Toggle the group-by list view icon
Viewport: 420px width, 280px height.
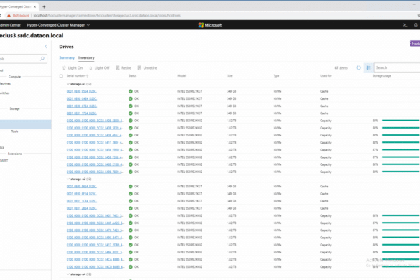point(368,67)
